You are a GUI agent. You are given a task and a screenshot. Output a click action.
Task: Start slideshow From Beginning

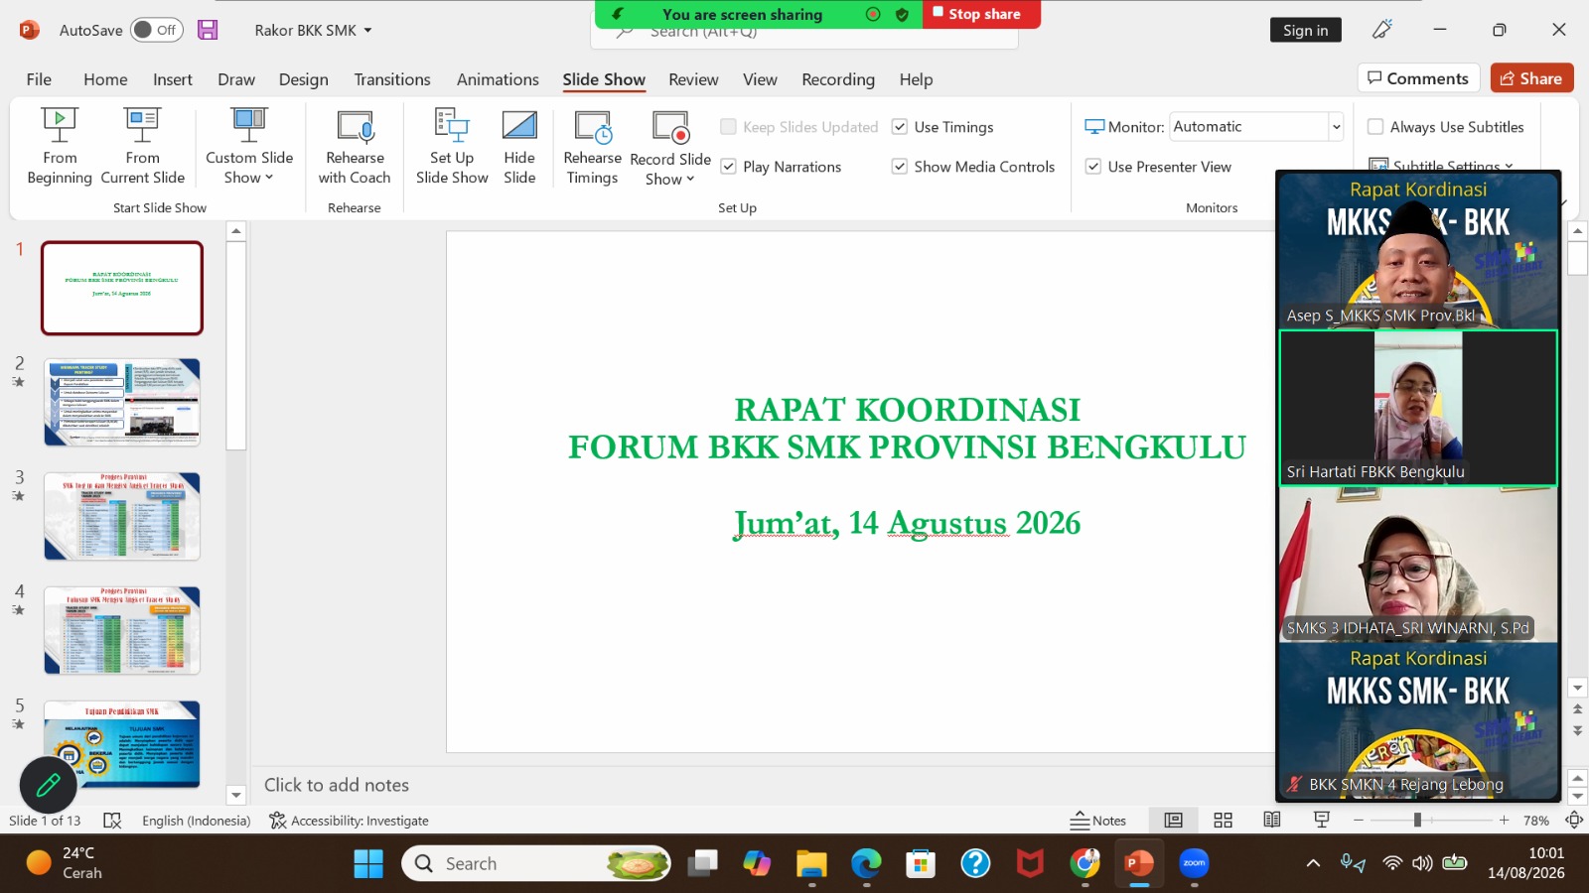click(60, 146)
